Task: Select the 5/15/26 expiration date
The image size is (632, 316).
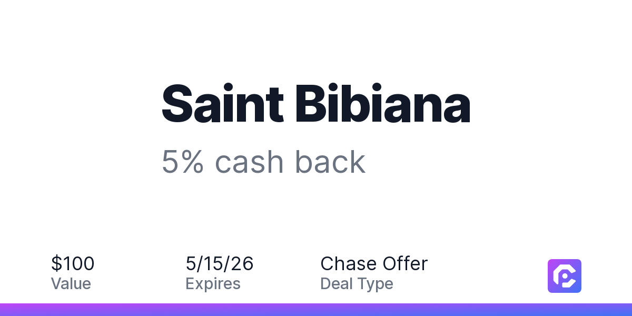Action: 219,263
